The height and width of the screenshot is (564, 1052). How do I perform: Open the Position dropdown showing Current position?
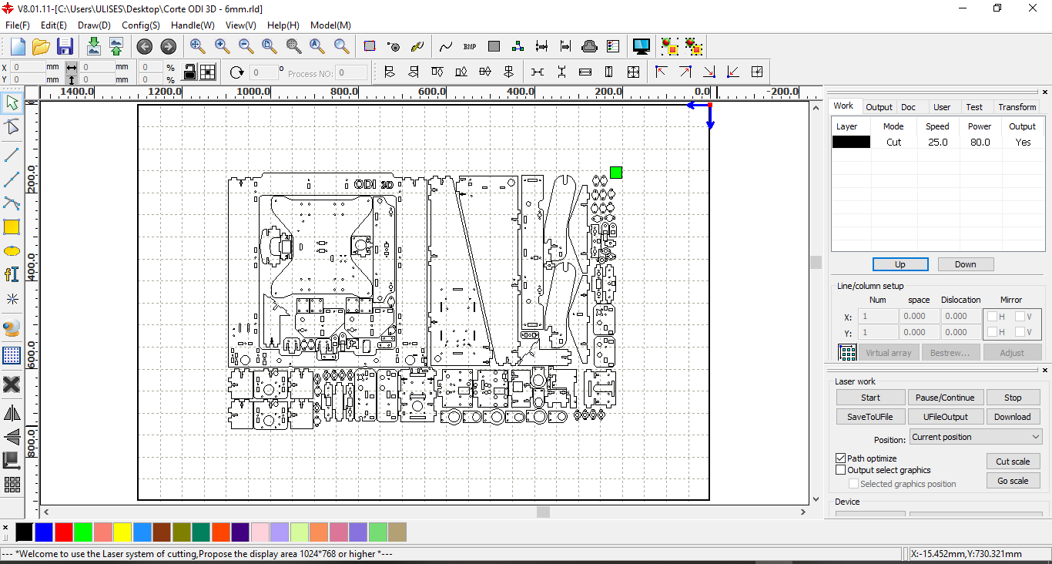(975, 437)
